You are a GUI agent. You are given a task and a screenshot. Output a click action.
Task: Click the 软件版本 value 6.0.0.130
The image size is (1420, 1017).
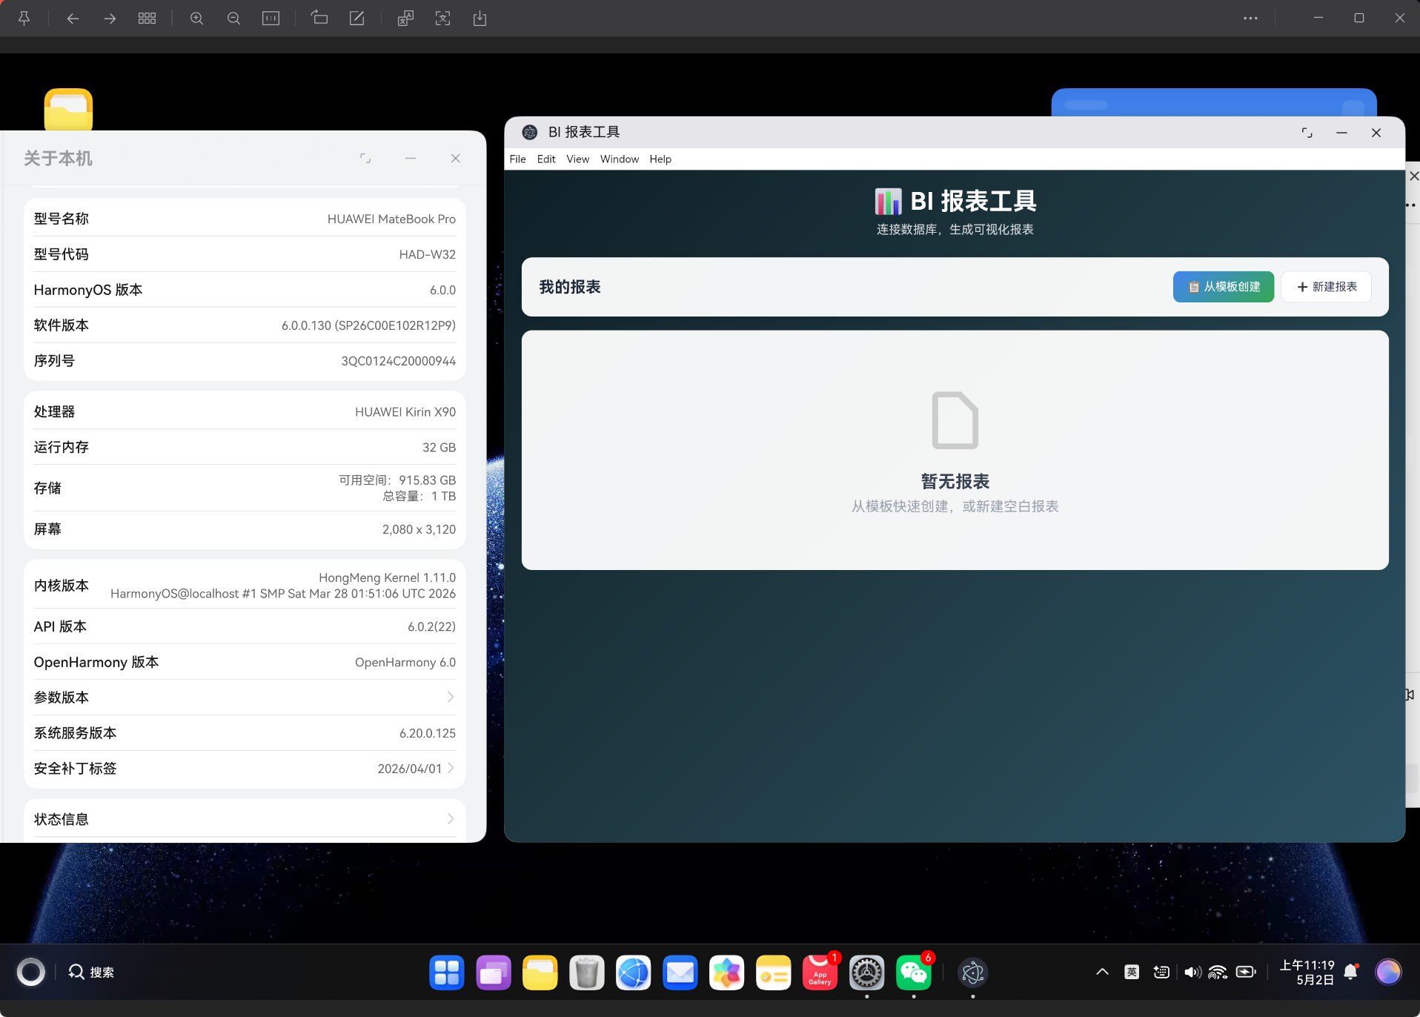point(368,325)
